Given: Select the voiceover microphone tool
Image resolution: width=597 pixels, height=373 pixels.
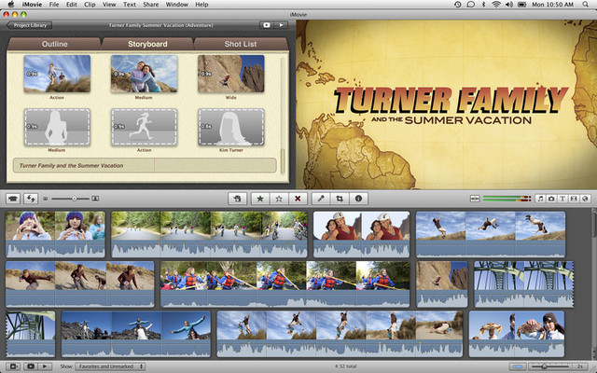Looking at the screenshot, I should point(320,199).
